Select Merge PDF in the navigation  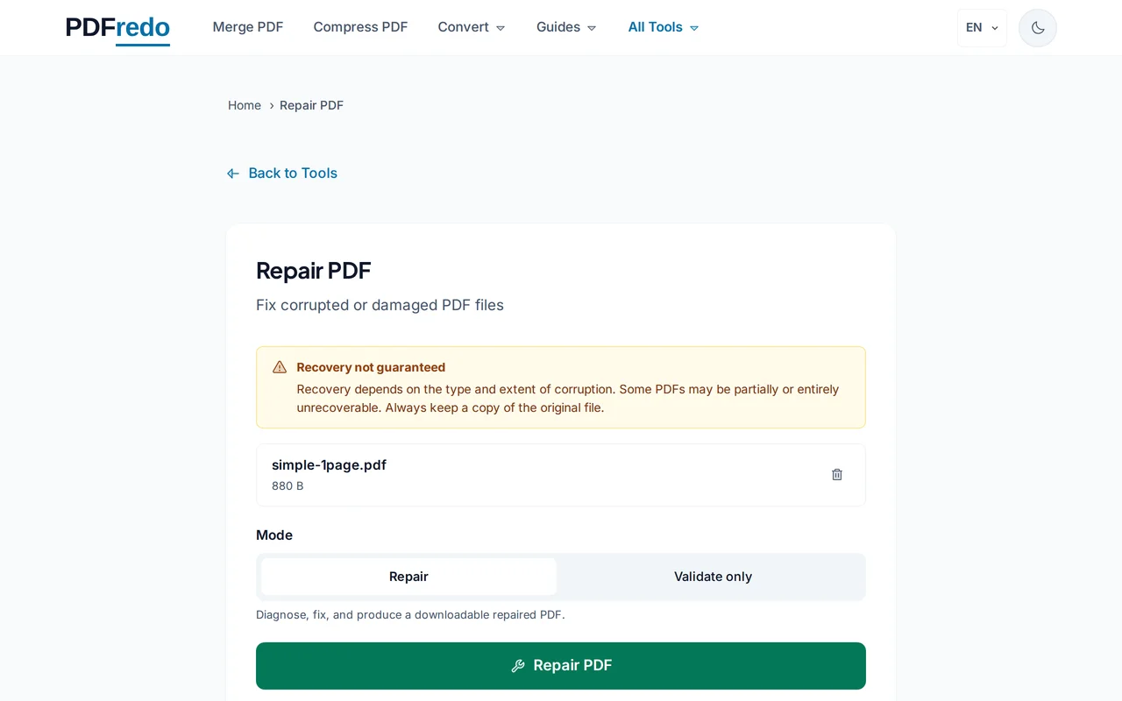tap(248, 27)
